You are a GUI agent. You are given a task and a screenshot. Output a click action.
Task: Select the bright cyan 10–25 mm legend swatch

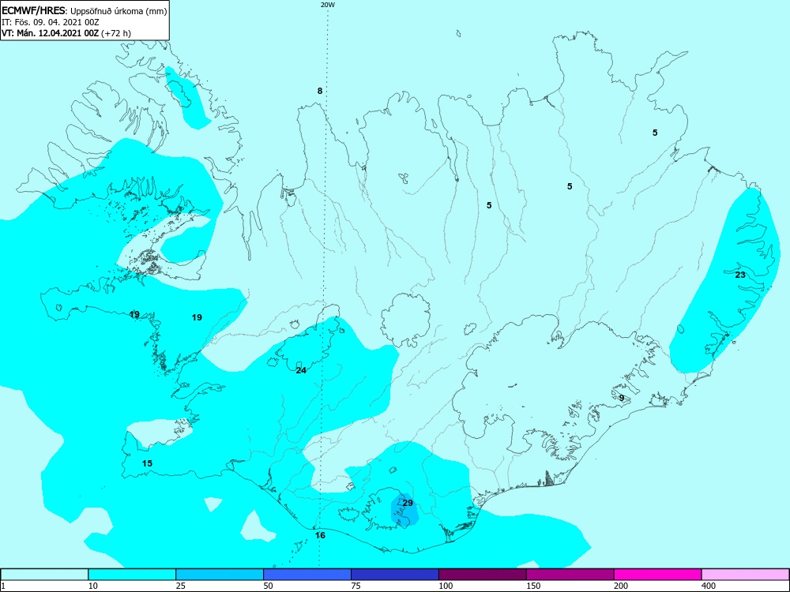pos(132,575)
